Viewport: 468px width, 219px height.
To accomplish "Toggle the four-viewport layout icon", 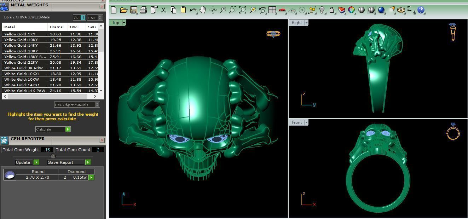I will point(272,10).
